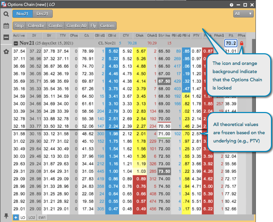
Task: Click the PPos column header
Action: coord(242,36)
